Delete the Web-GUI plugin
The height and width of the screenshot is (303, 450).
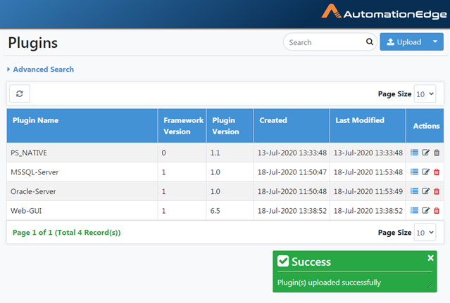[437, 211]
